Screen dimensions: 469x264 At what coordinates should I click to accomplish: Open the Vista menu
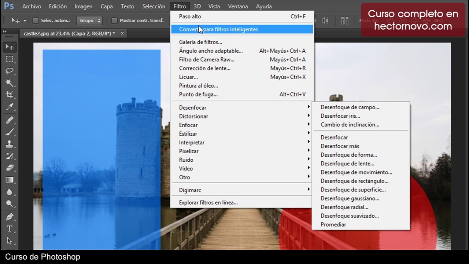pos(214,6)
